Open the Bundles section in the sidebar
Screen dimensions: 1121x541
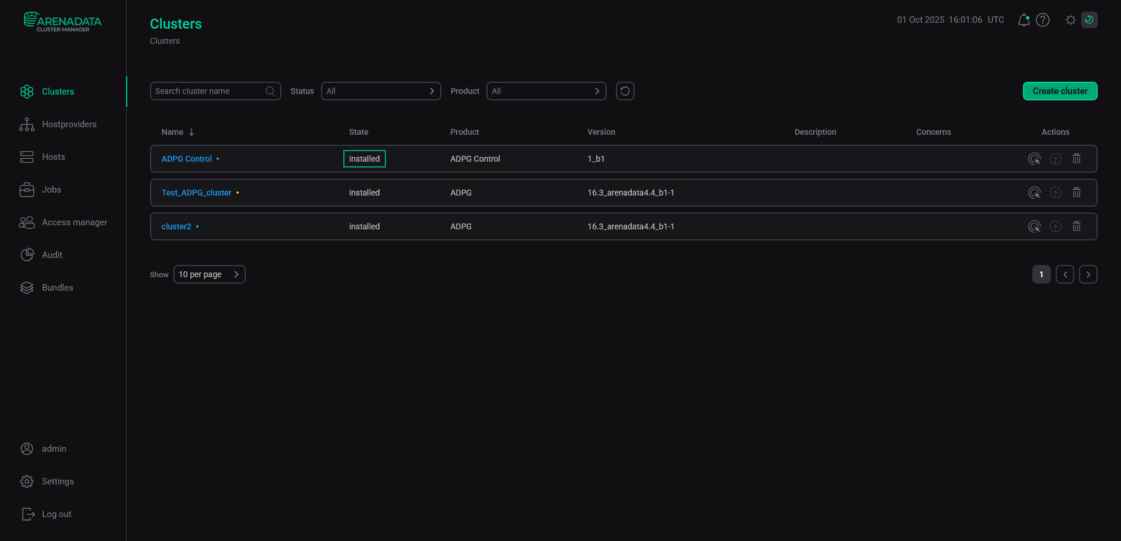click(57, 287)
